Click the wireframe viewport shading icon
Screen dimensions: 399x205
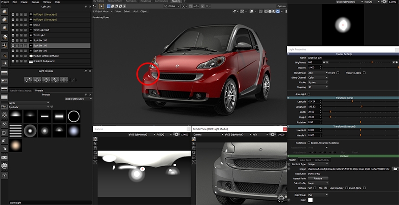click(266, 12)
